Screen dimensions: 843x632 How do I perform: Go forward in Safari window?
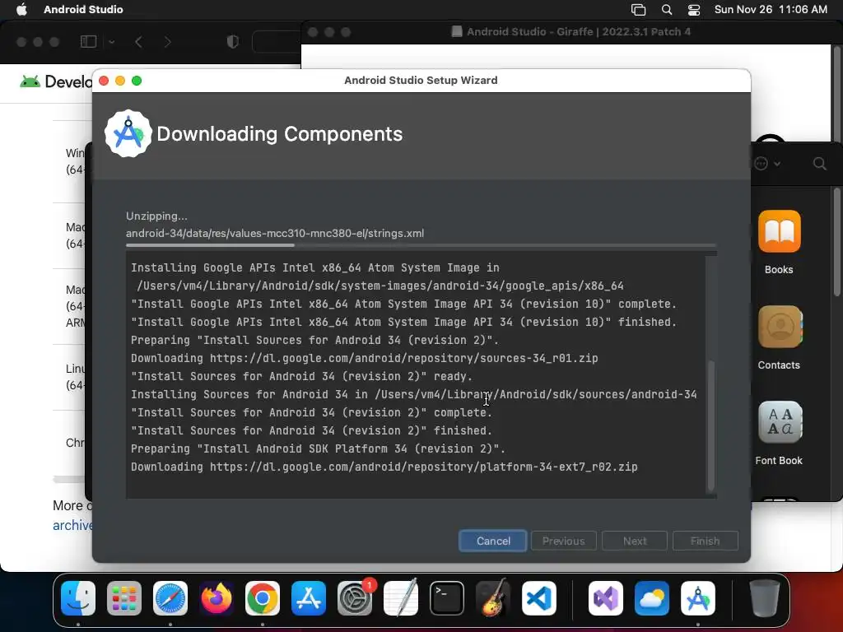click(x=167, y=41)
